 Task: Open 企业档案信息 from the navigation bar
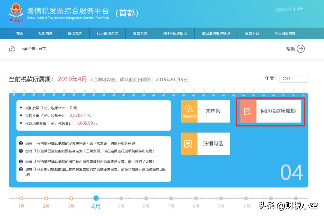(x=284, y=33)
